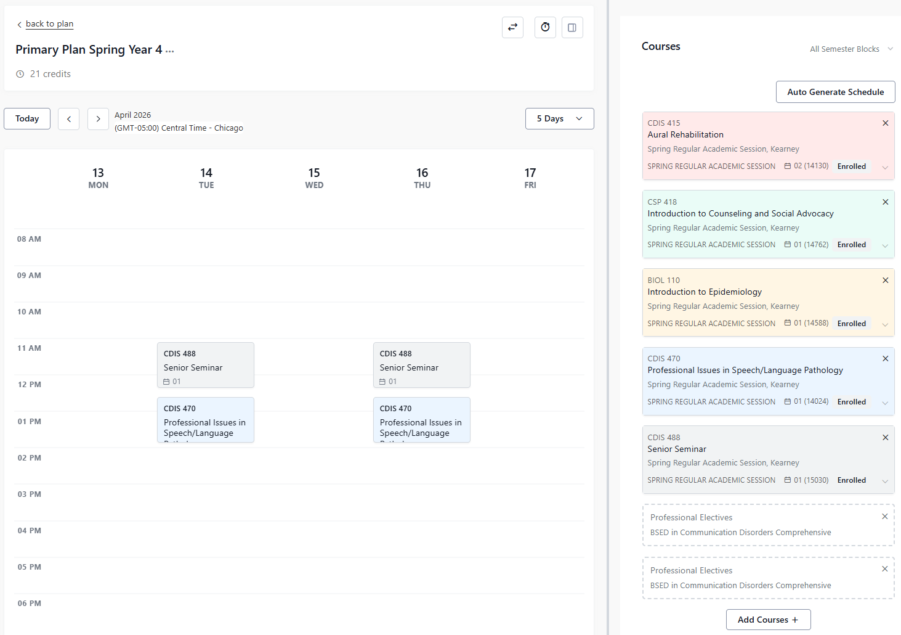Viewport: 901px width, 635px height.
Task: Click the 21 credits label
Action: (51, 74)
